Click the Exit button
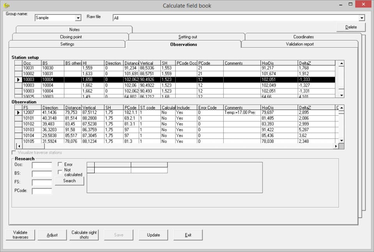 coord(188,235)
